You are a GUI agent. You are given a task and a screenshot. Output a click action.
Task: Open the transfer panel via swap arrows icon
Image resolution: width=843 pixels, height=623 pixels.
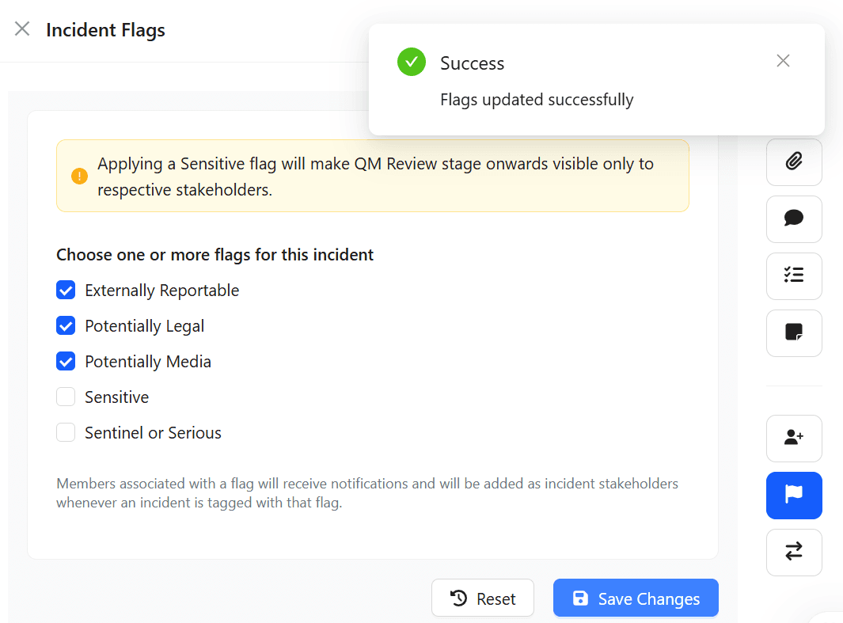tap(794, 553)
